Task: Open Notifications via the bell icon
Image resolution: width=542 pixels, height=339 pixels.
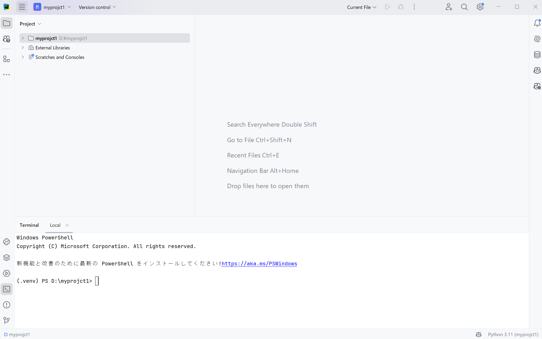Action: [x=537, y=23]
